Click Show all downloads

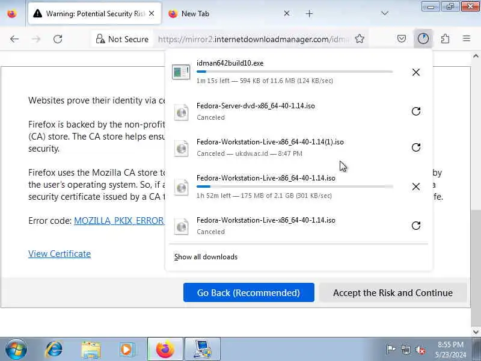click(206, 257)
